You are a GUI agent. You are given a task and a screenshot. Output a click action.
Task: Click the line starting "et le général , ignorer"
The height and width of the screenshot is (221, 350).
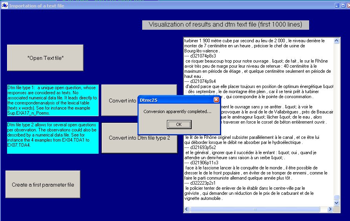coord(251,153)
